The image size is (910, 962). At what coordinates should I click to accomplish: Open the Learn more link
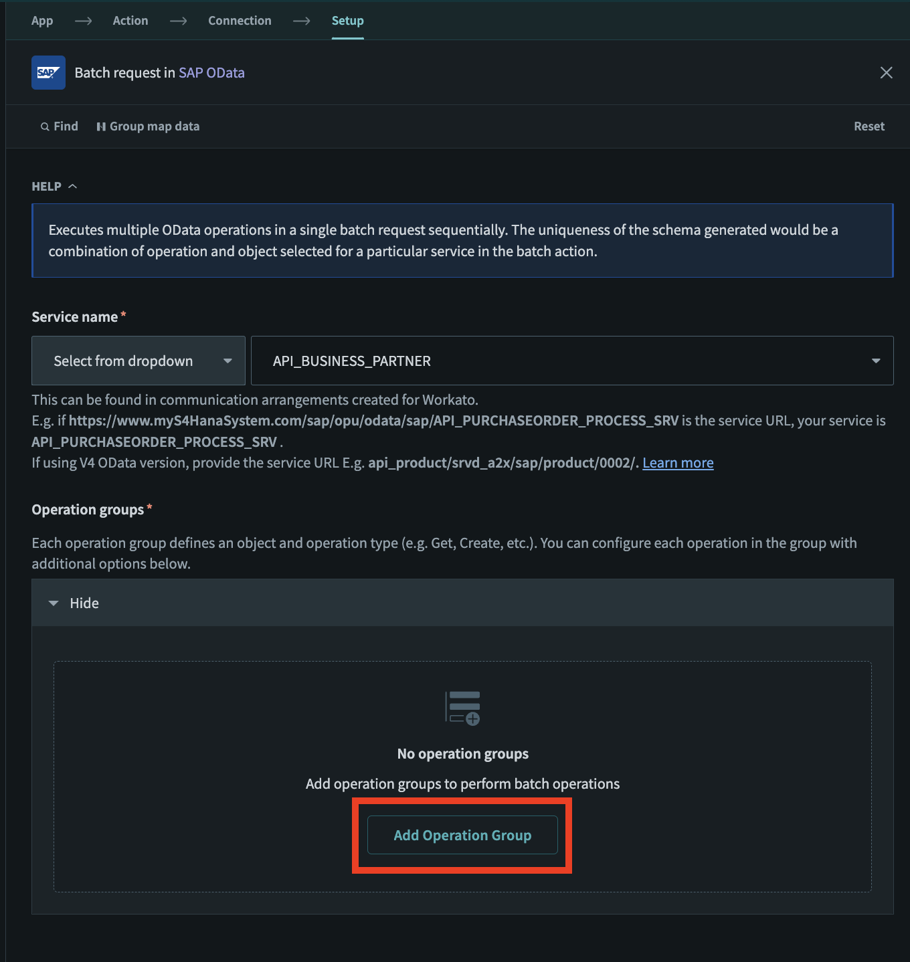[678, 463]
